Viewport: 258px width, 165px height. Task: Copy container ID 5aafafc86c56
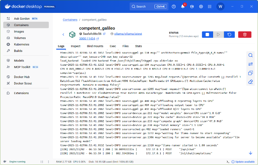(x=104, y=34)
